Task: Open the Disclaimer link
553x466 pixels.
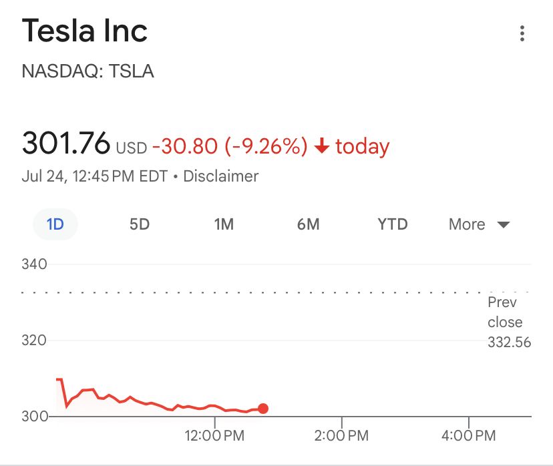Action: [x=221, y=176]
